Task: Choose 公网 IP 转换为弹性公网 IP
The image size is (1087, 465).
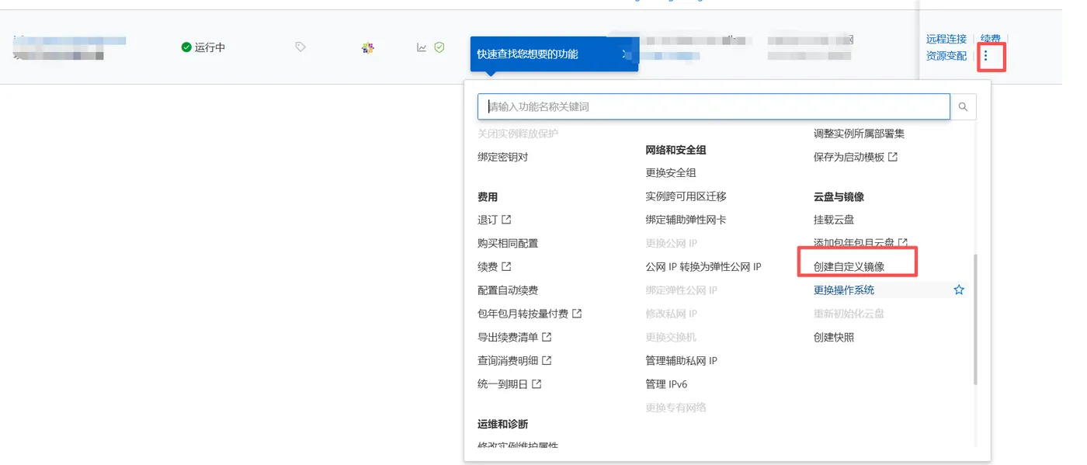Action: point(703,267)
